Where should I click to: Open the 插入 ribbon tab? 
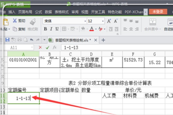click(12, 12)
